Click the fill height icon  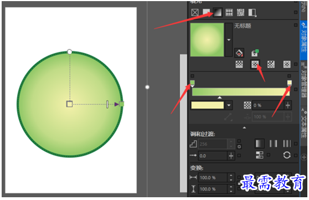pyautogui.click(x=193, y=189)
